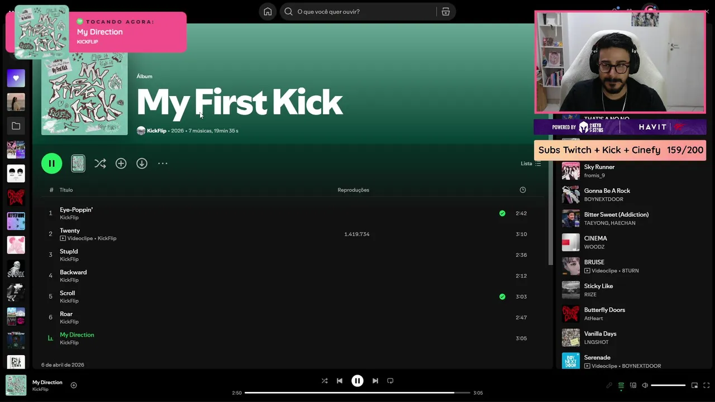715x402 pixels.
Task: Go to Spotify Home via the house icon
Action: pyautogui.click(x=268, y=12)
